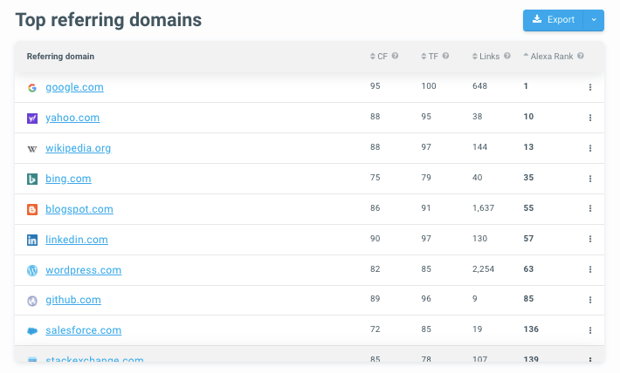Sort table by Alexa Rank column
620x373 pixels.
pos(549,57)
